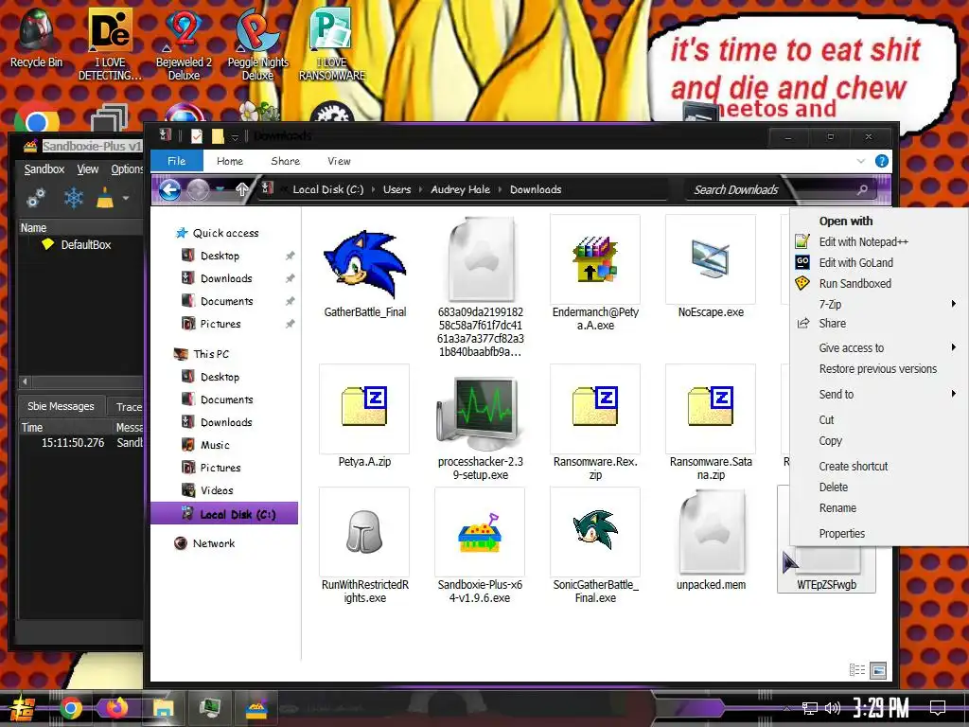Open Recycle Bin desktop icon
969x727 pixels.
[37, 38]
